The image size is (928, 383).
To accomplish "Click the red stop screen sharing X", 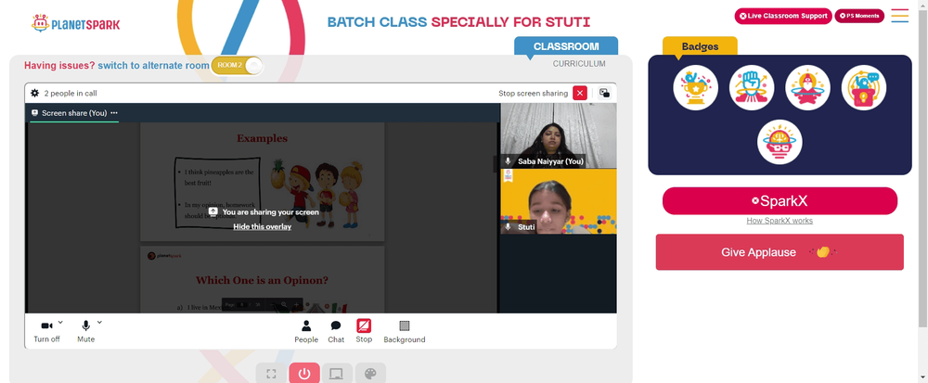I will click(x=580, y=93).
